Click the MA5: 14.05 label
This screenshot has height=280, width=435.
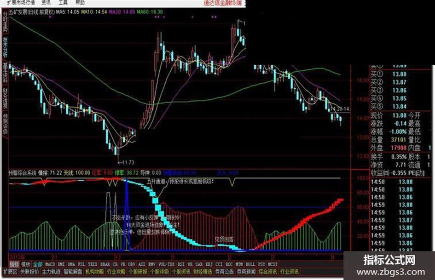pos(68,12)
